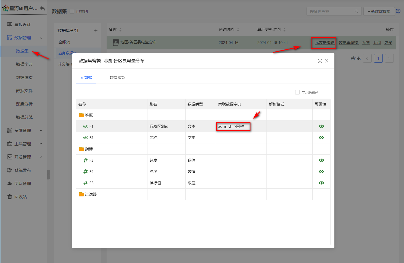Click the help icon next to 新建数据集

[398, 11]
